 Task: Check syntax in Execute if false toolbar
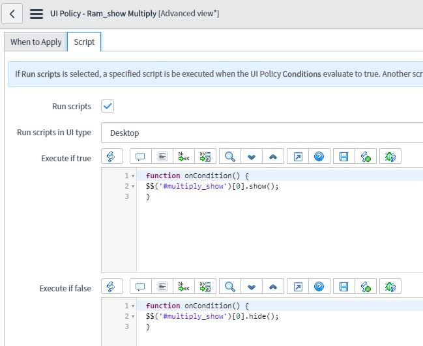click(366, 287)
